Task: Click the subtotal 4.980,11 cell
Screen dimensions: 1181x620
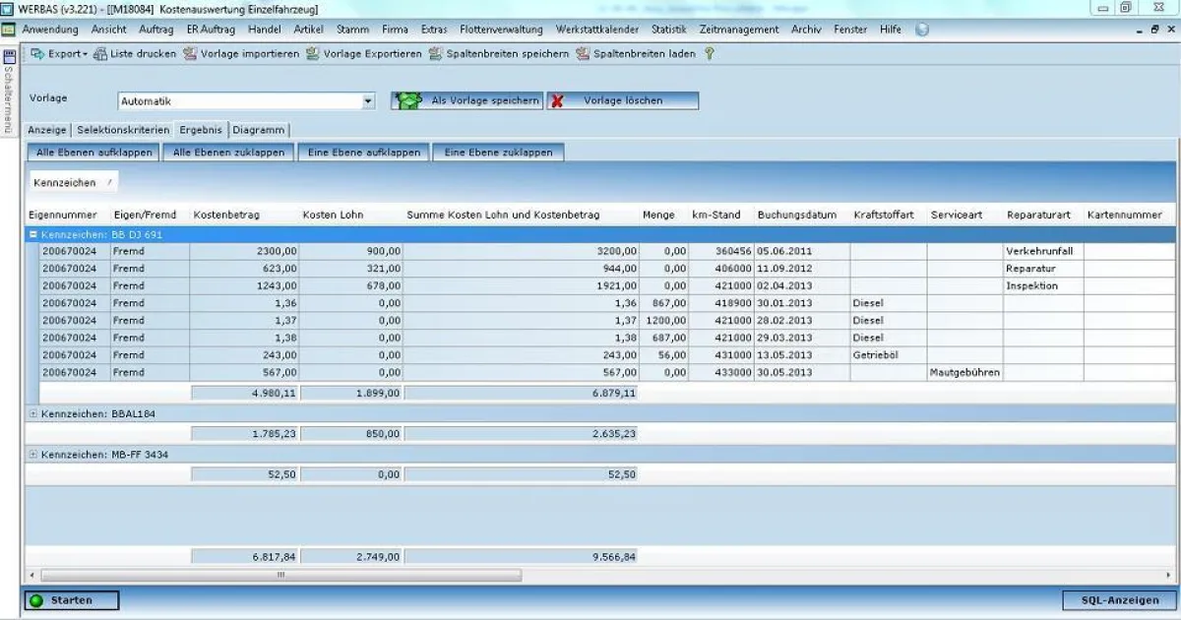Action: pos(244,393)
